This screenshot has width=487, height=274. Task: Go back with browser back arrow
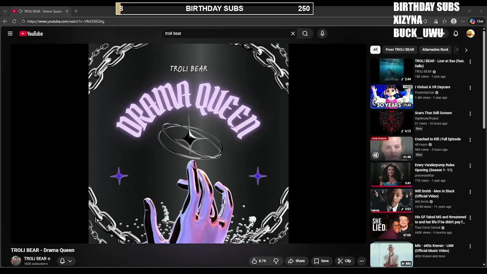click(5, 21)
